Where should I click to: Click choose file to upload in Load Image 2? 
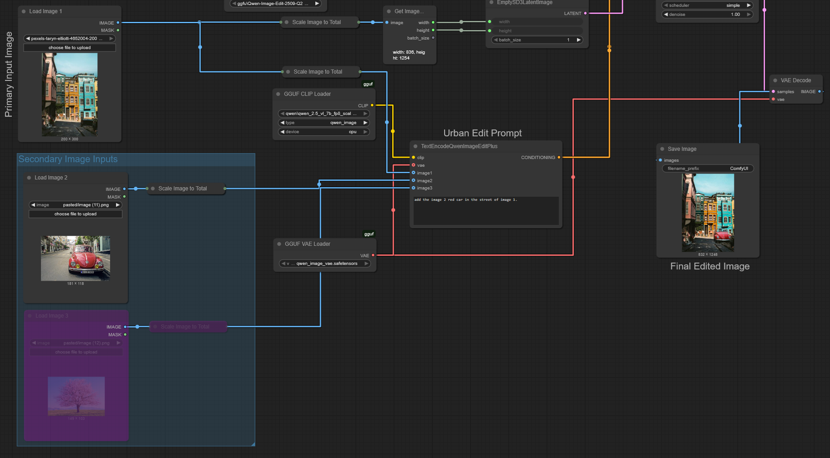coord(76,214)
